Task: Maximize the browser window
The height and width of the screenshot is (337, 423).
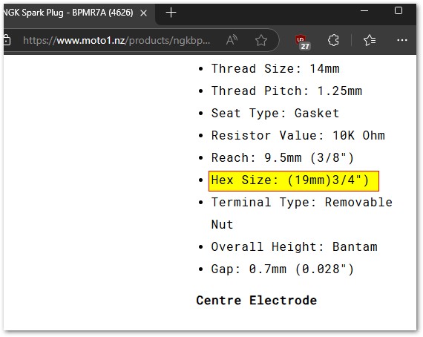Action: 399,11
